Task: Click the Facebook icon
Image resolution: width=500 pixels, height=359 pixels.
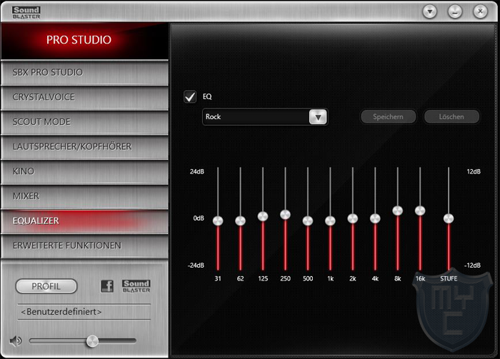Action: pos(107,286)
